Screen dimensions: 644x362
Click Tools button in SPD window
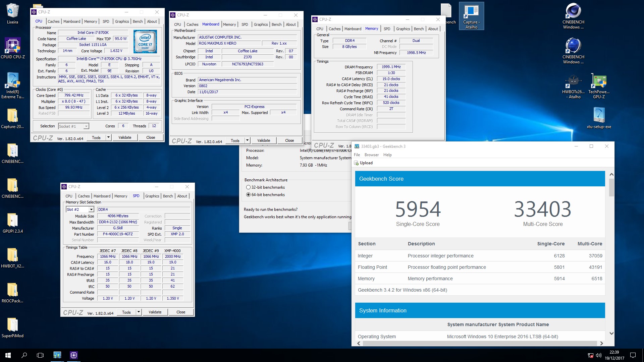(126, 312)
